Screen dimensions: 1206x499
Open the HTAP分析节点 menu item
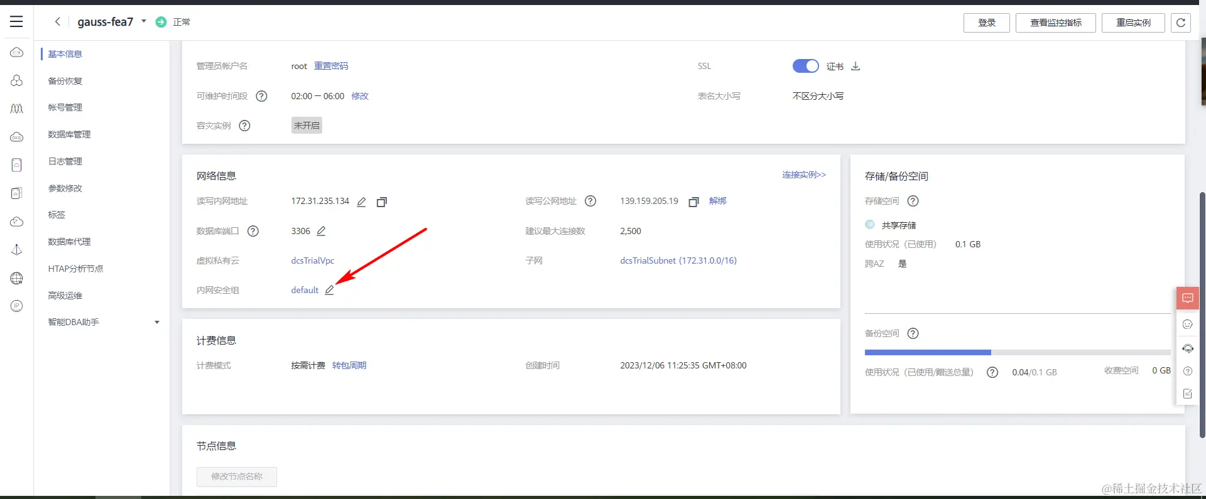tap(75, 269)
